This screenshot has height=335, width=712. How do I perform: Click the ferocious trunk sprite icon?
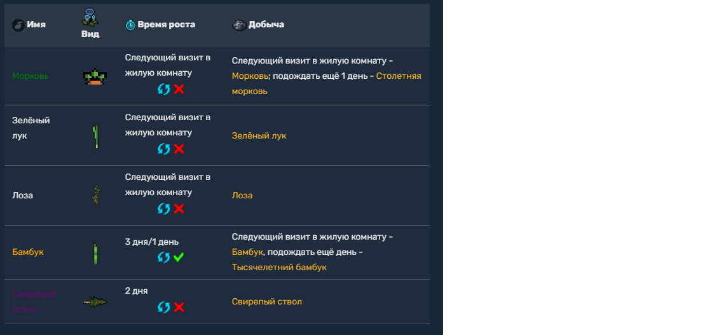click(95, 302)
